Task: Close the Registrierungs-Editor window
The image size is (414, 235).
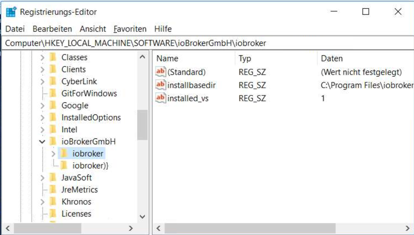Action: coord(398,12)
